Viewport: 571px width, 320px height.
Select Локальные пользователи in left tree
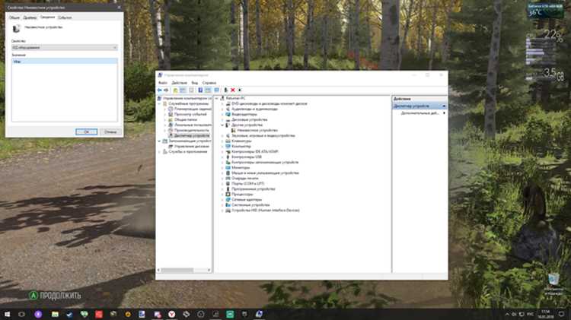pos(193,125)
